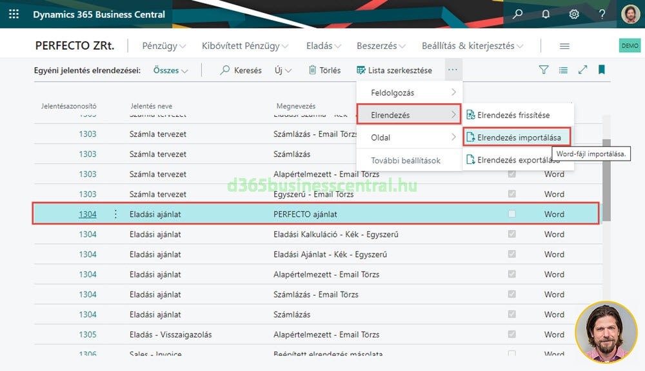Image resolution: width=645 pixels, height=371 pixels.
Task: Click the search magnifier in top bar
Action: (517, 14)
